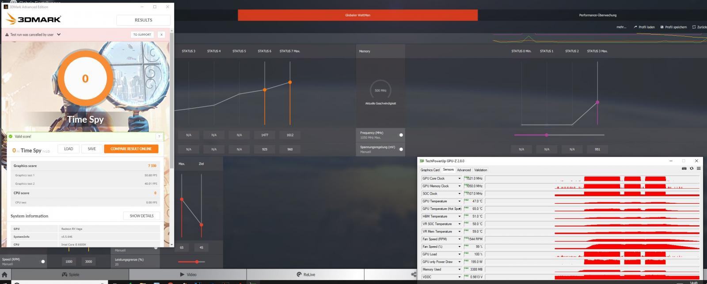707x284 pixels.
Task: Click STATUS 7 Max. orange curve point
Action: pyautogui.click(x=290, y=82)
